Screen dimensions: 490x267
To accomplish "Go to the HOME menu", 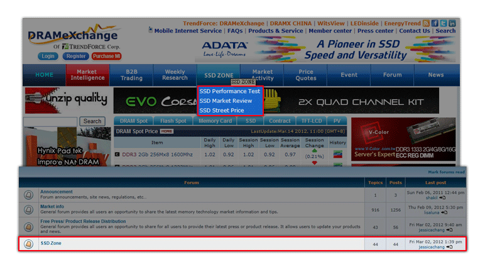I will [44, 75].
